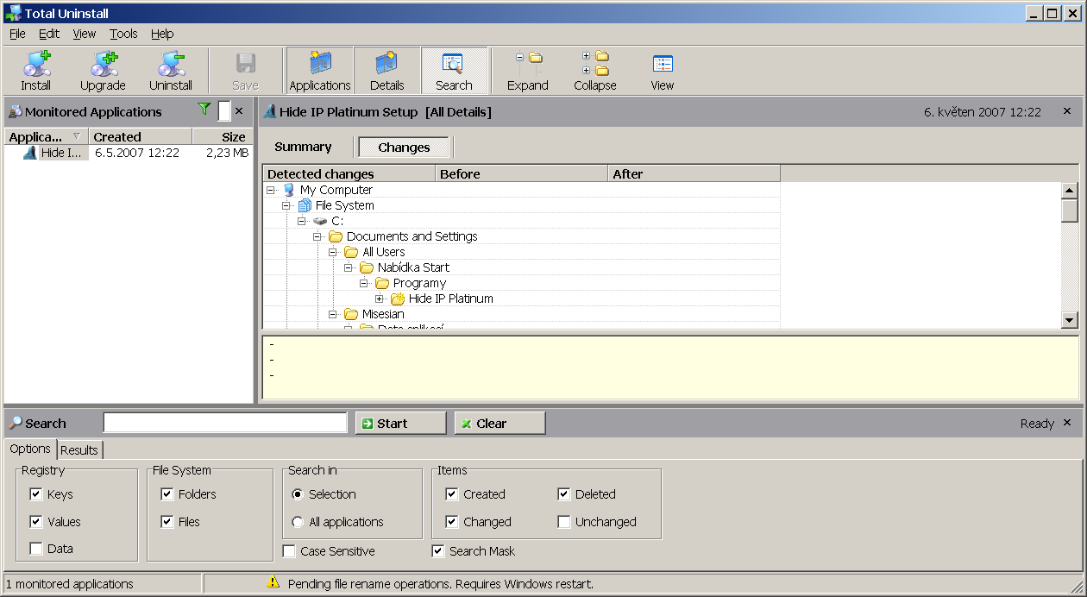Click the Hide IP Platinum folder icon
The width and height of the screenshot is (1087, 597).
[x=398, y=298]
